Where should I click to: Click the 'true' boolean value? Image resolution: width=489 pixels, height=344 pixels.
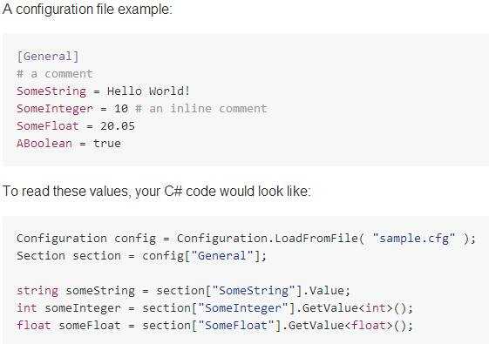click(x=107, y=144)
